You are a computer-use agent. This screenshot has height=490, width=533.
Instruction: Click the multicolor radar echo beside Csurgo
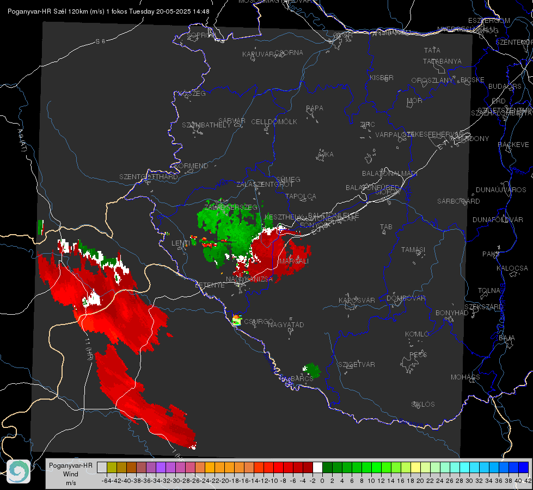point(237,320)
